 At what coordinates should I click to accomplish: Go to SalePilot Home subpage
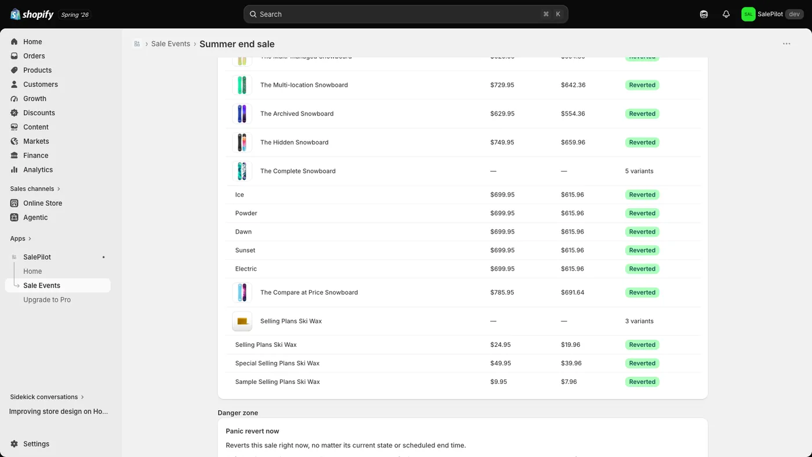[32, 271]
